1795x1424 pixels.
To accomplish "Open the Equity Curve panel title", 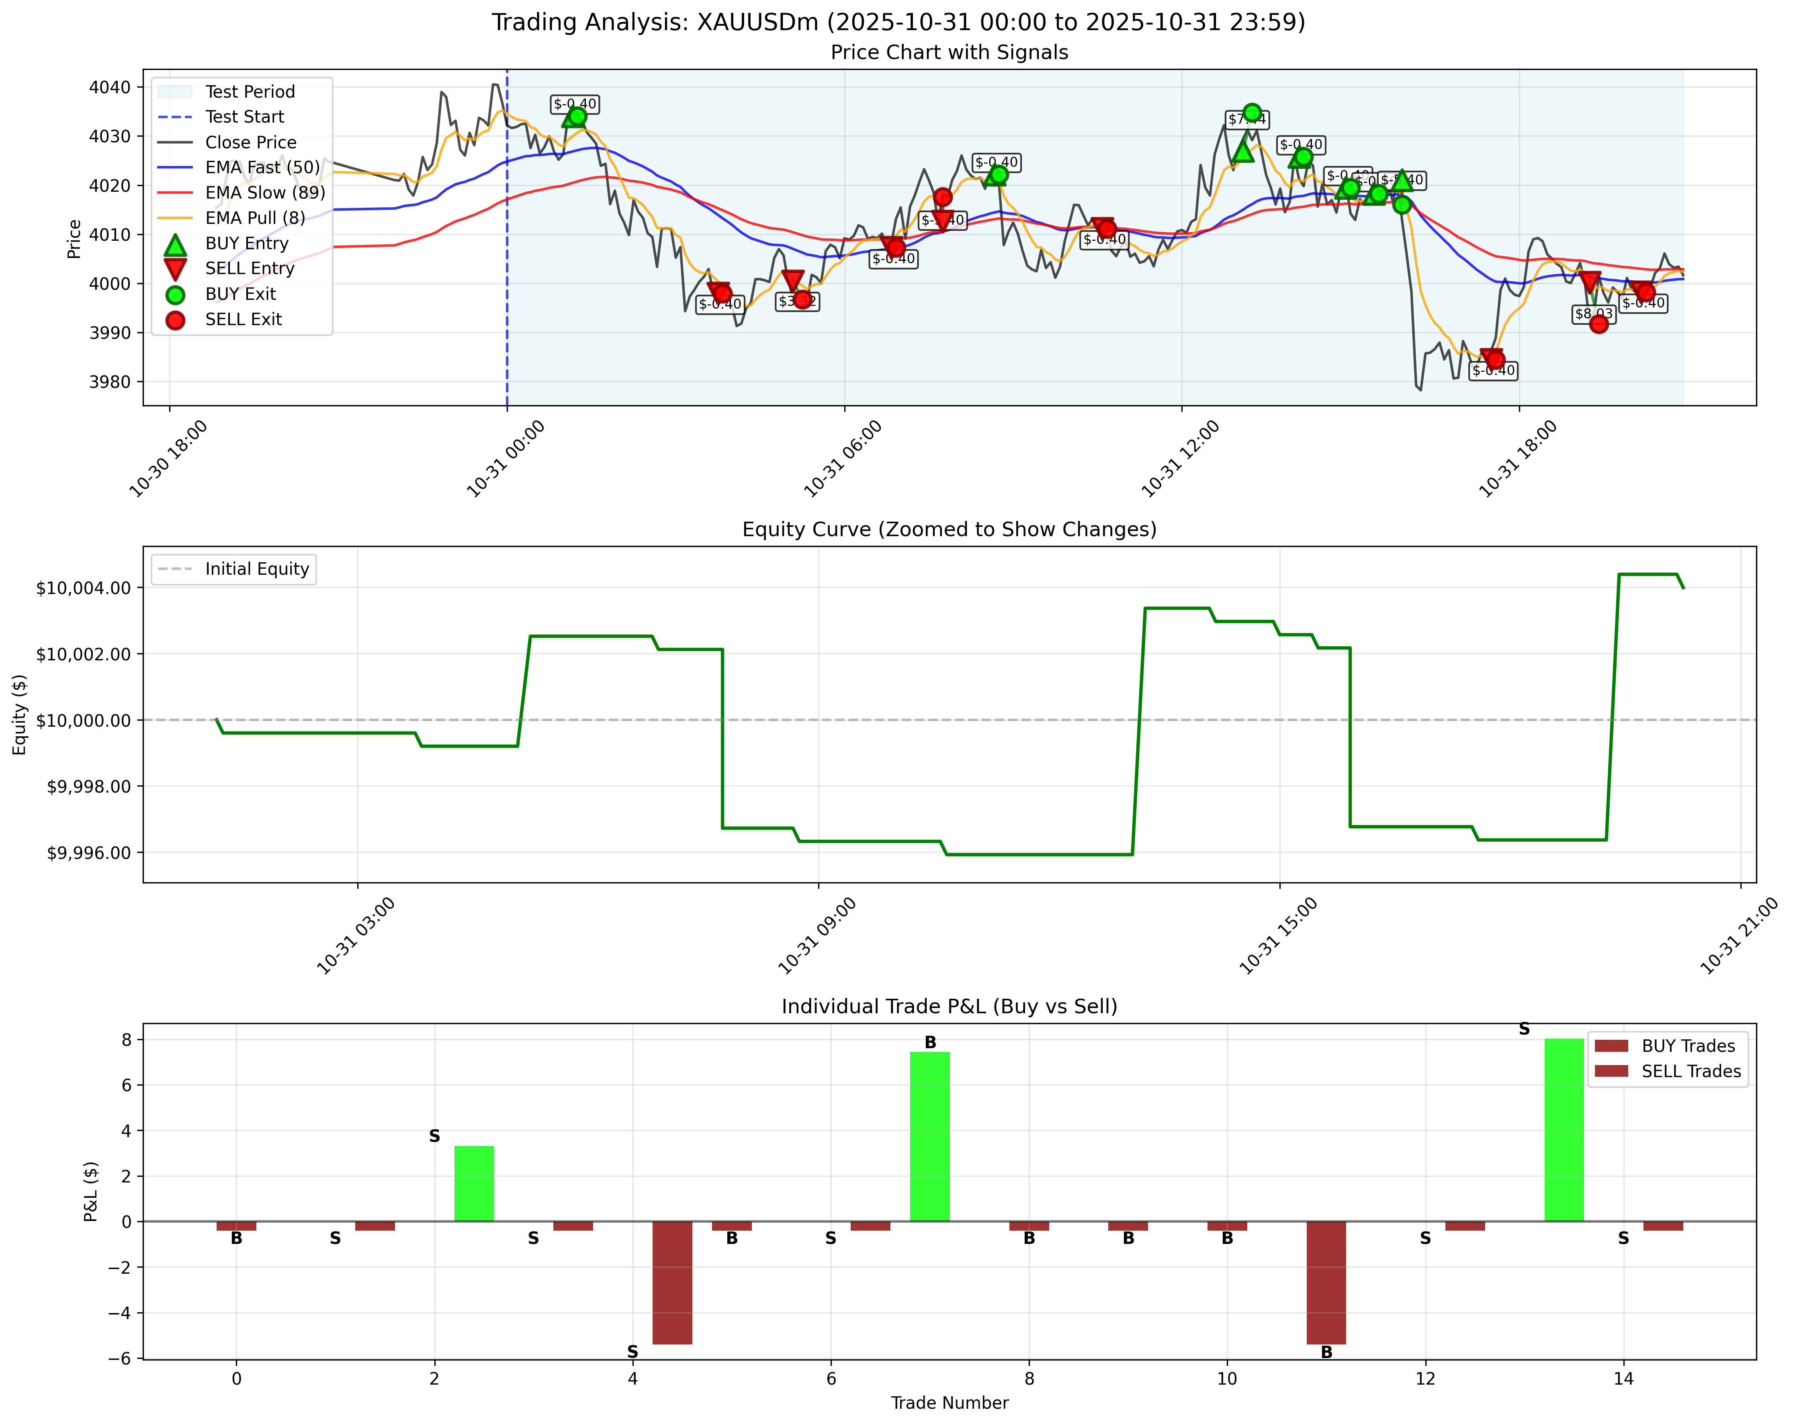I will coord(952,528).
